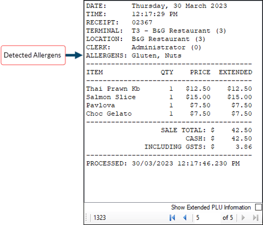Click the CLERK value Administrator (0)
This screenshot has height=225, width=263.
coord(166,47)
